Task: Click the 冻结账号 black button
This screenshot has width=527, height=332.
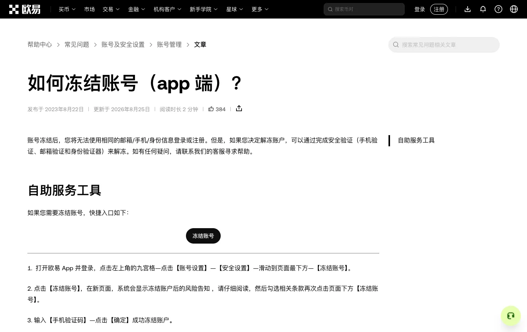Action: pos(203,236)
